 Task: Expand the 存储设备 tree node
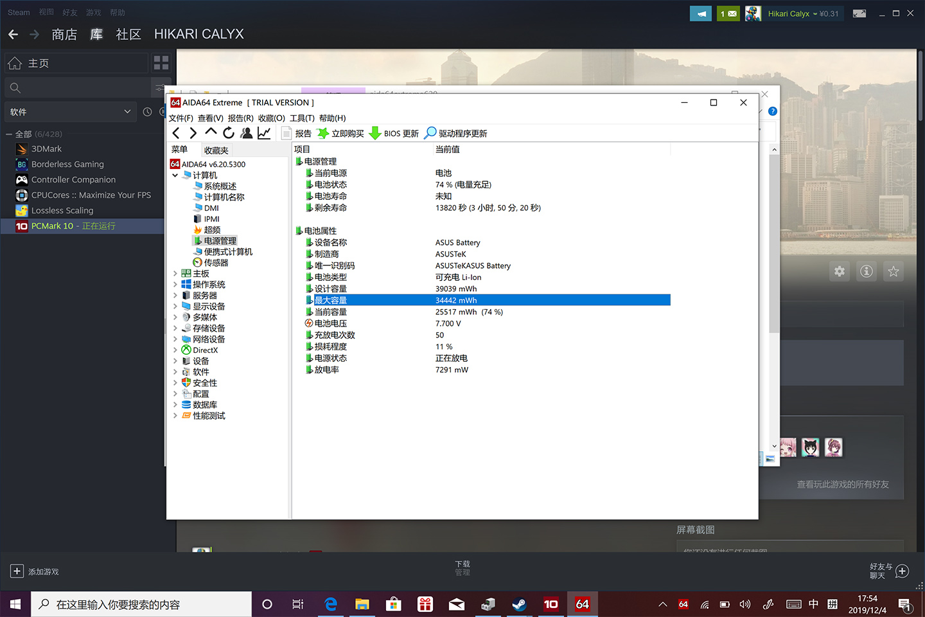175,328
